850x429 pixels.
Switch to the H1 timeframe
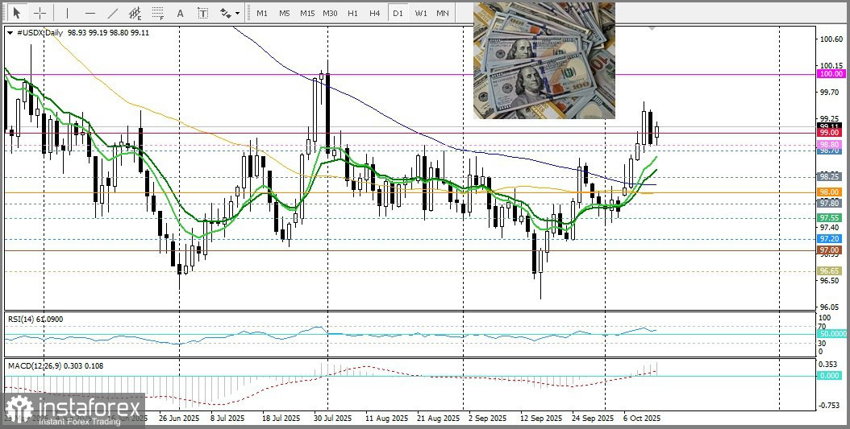coord(352,12)
